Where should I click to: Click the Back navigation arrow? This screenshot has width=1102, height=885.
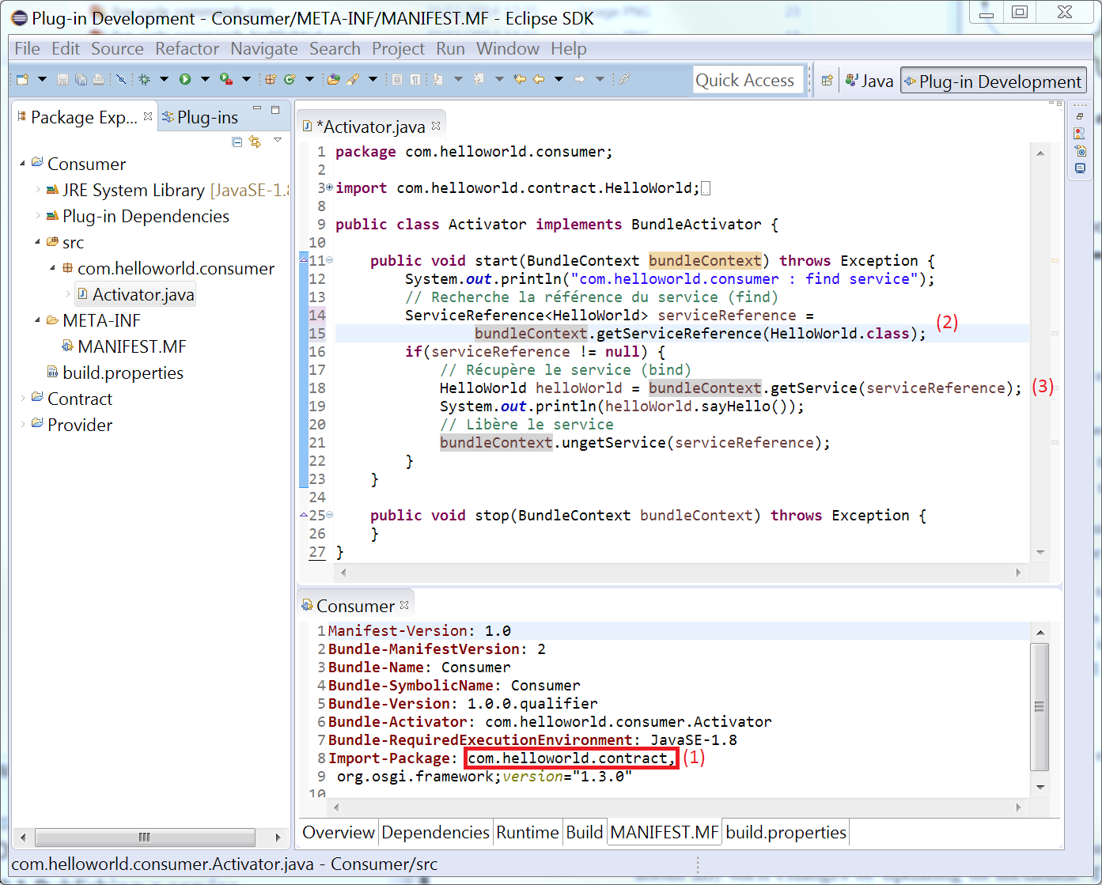(539, 79)
